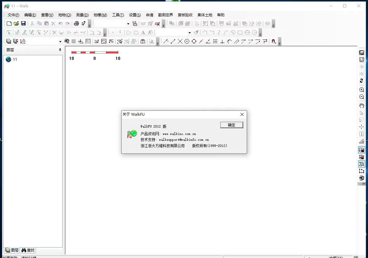The width and height of the screenshot is (368, 258).
Task: Click the polygon node edit icon
Action: 362,171
